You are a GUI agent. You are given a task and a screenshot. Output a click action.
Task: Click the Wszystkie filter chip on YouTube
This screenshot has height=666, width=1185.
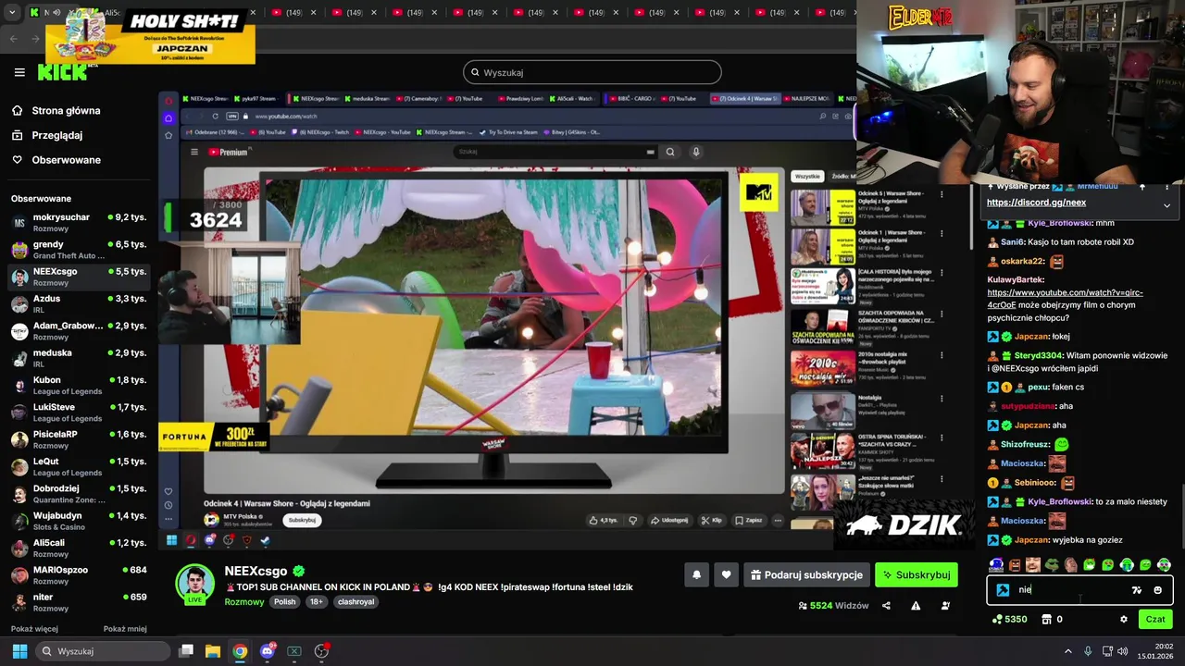click(x=807, y=176)
